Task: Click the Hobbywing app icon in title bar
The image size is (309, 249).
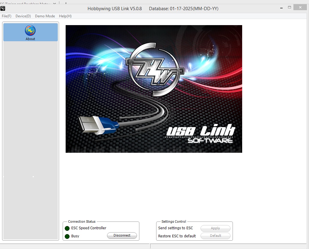Action: pyautogui.click(x=3, y=8)
